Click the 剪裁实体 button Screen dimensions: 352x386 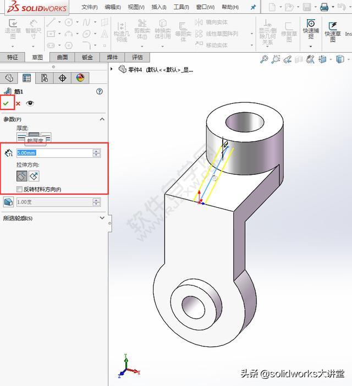tap(142, 30)
